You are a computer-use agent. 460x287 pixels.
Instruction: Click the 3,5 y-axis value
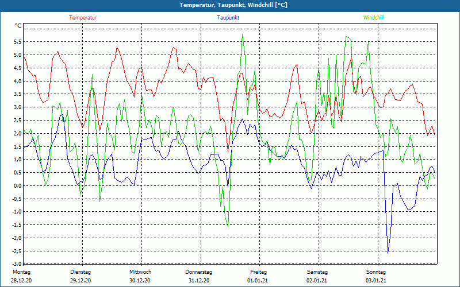pos(17,94)
